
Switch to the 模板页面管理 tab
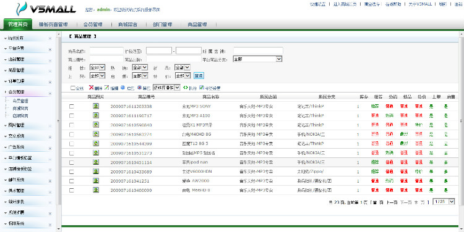53,25
